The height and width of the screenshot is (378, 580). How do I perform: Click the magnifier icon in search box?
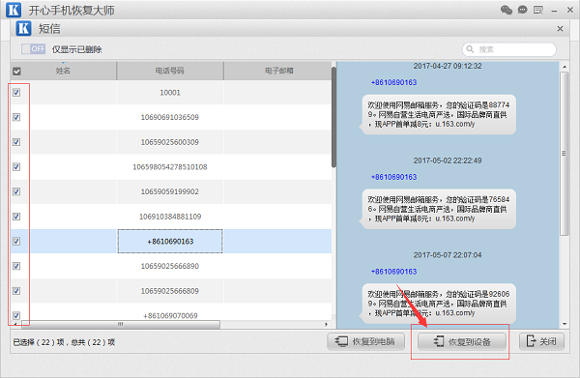click(x=470, y=49)
